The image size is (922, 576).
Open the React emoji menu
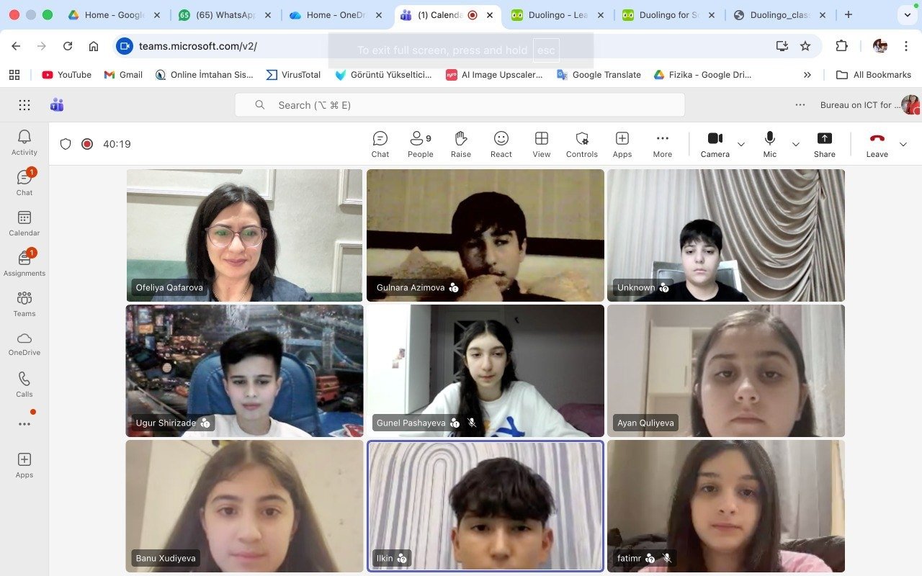coord(501,144)
